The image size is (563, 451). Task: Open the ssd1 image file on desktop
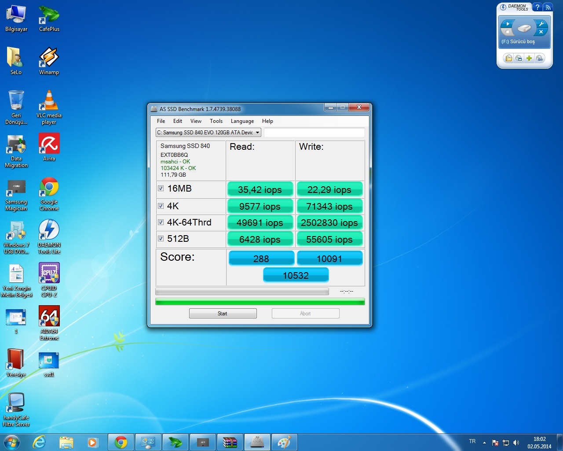click(49, 364)
